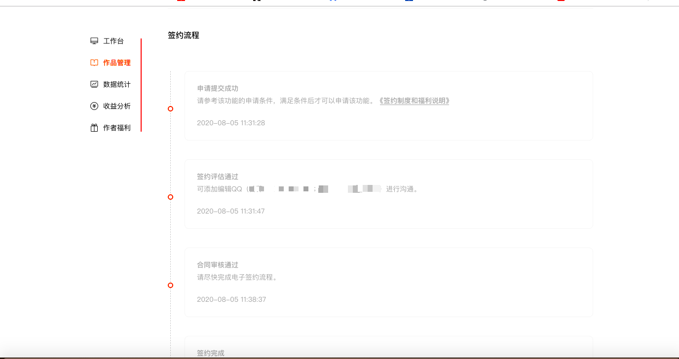Click the 签约流程 page heading
Viewport: 679px width, 359px height.
[x=184, y=36]
